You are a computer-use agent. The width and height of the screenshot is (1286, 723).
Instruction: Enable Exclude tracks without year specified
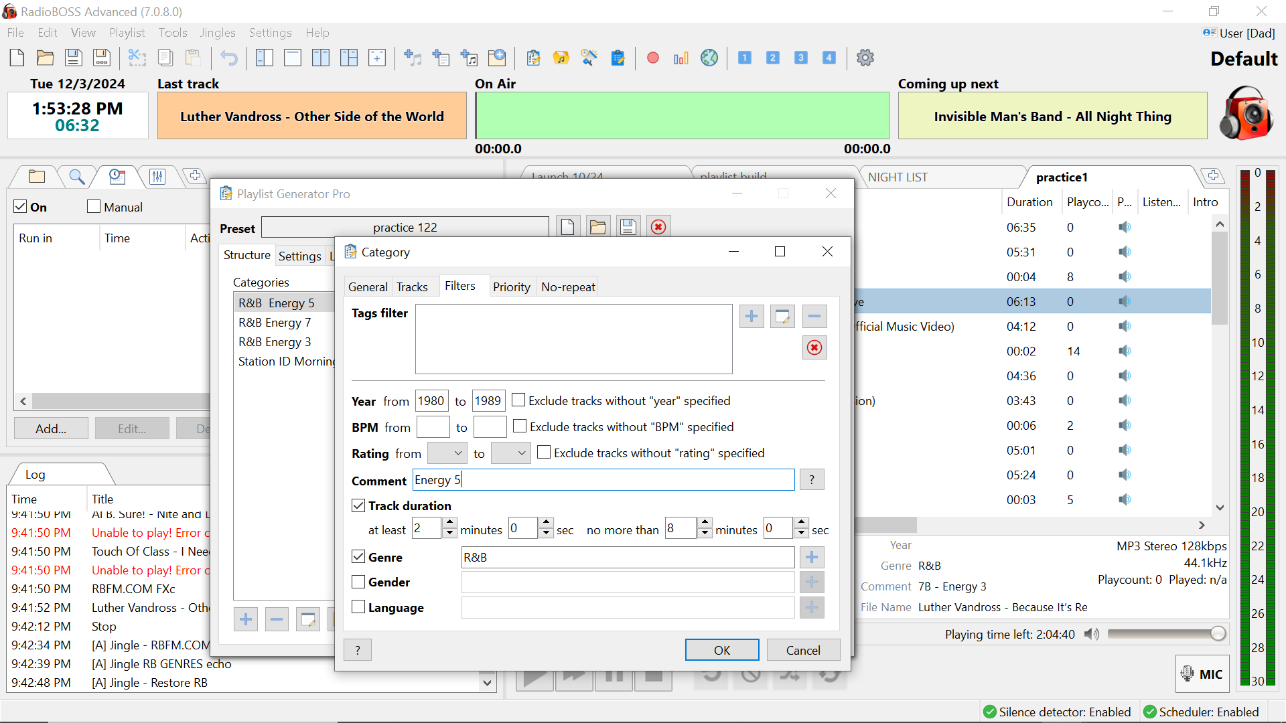518,401
